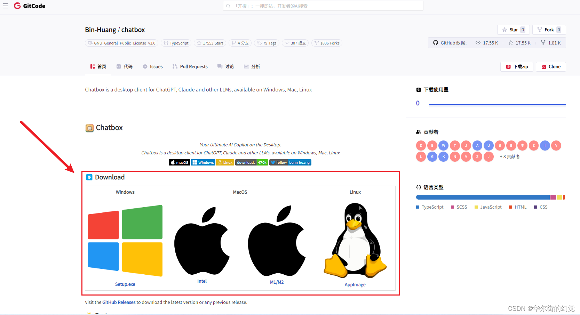Open contributor avatar K
The width and height of the screenshot is (580, 315).
point(444,156)
